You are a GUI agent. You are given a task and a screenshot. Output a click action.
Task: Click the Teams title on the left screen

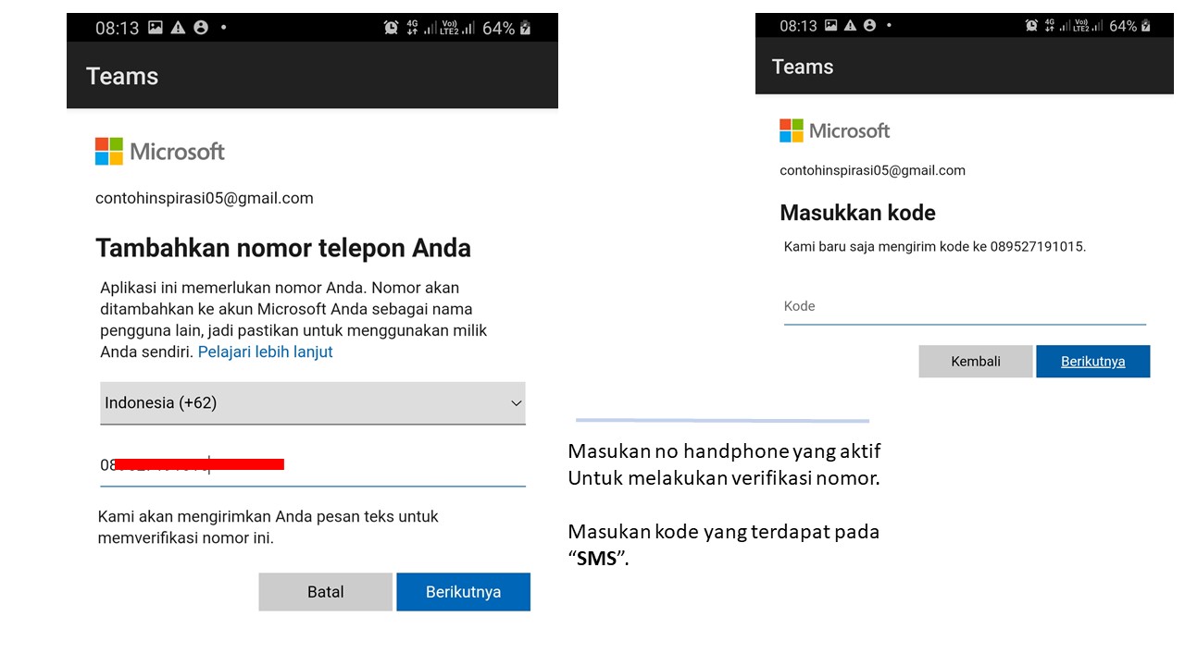122,76
